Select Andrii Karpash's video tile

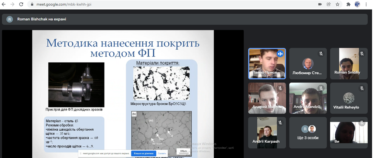click(x=267, y=133)
